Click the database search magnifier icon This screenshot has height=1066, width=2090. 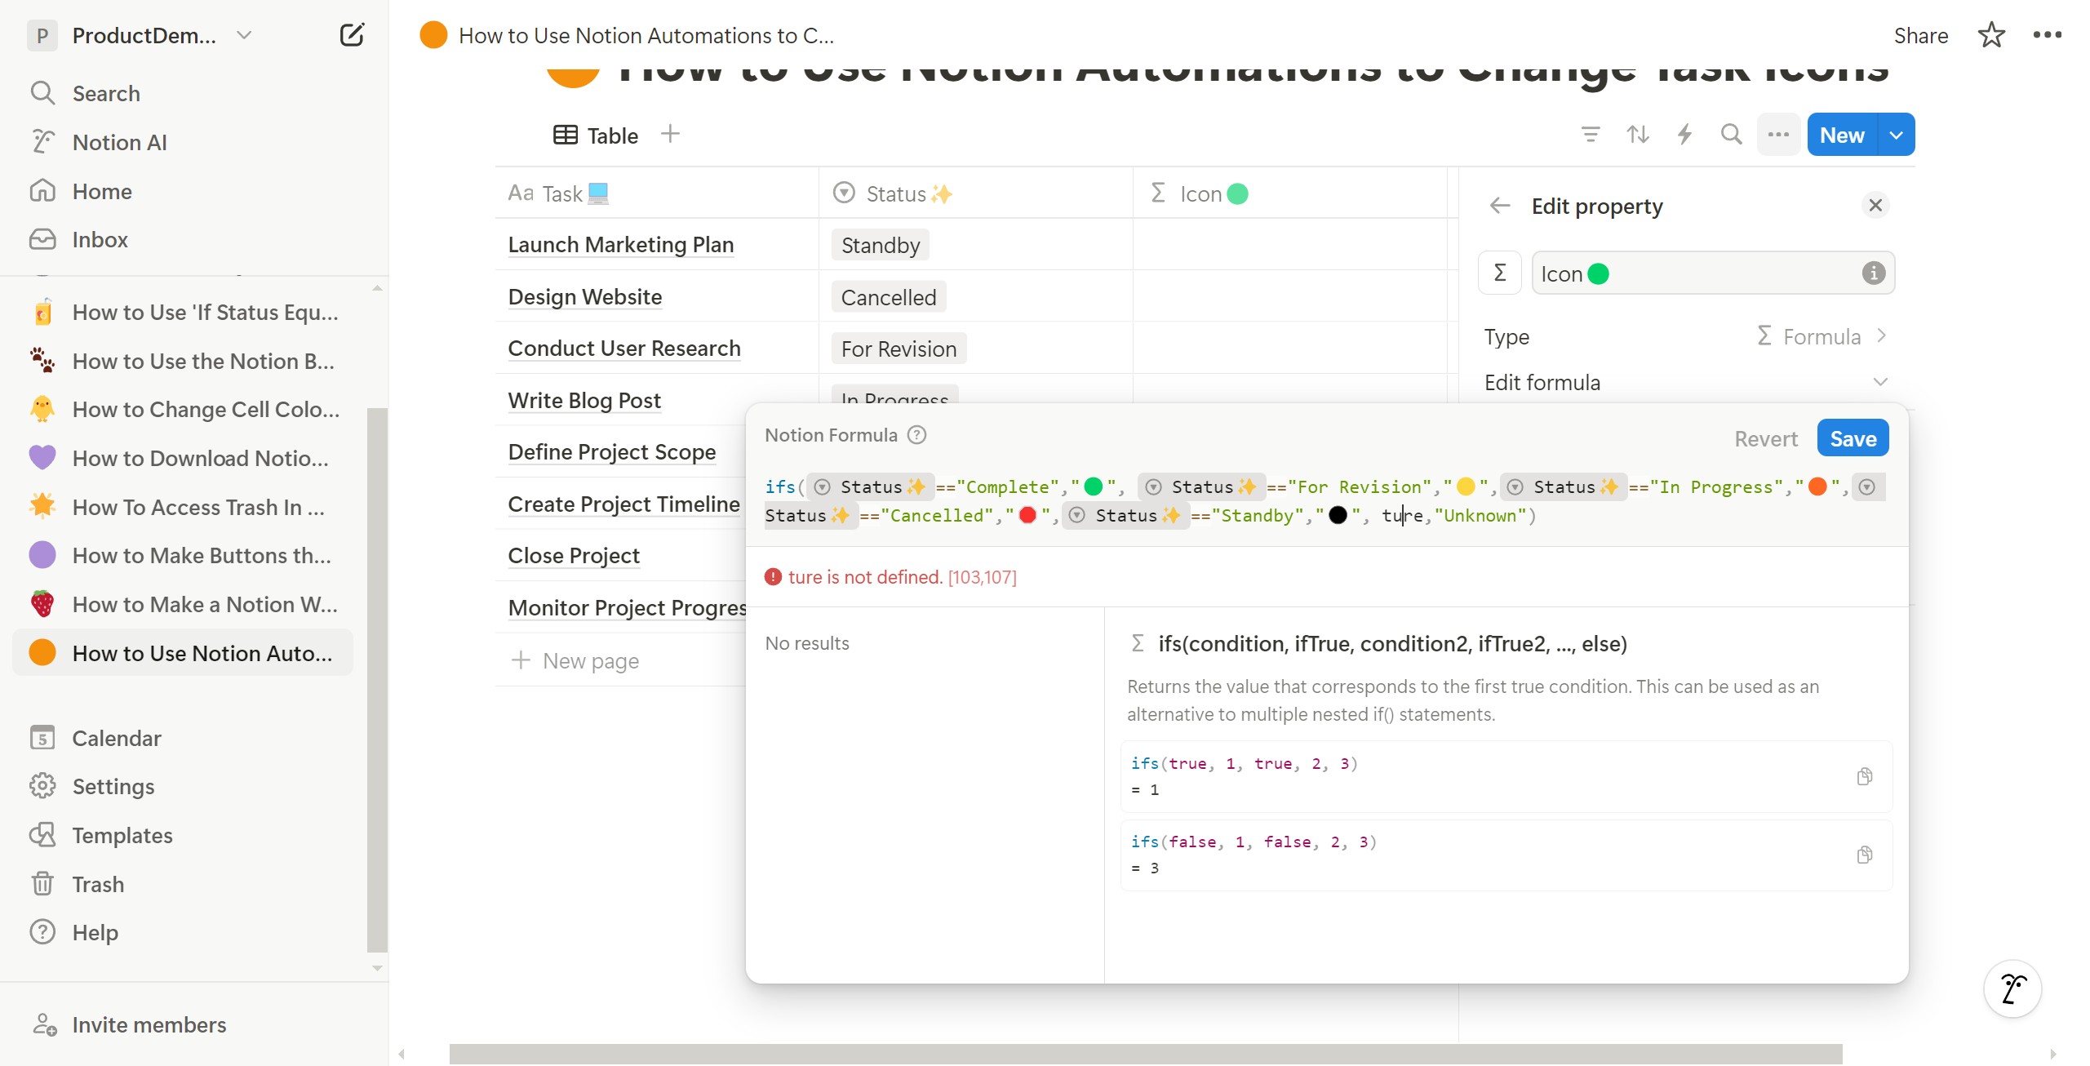click(x=1731, y=134)
